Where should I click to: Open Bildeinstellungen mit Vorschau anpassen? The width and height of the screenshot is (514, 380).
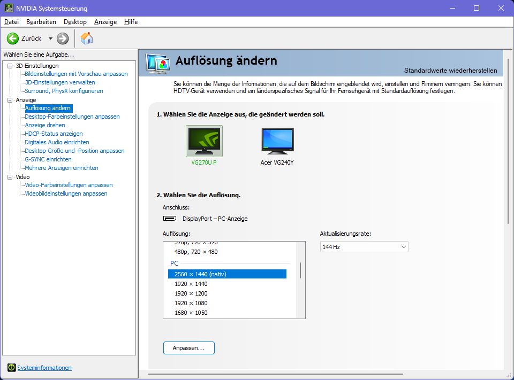(x=77, y=74)
